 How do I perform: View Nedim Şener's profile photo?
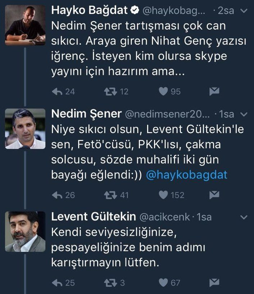pos(25,129)
